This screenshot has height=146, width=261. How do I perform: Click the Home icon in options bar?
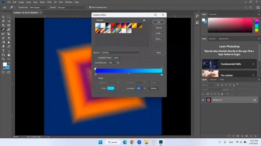pyautogui.click(x=4, y=7)
